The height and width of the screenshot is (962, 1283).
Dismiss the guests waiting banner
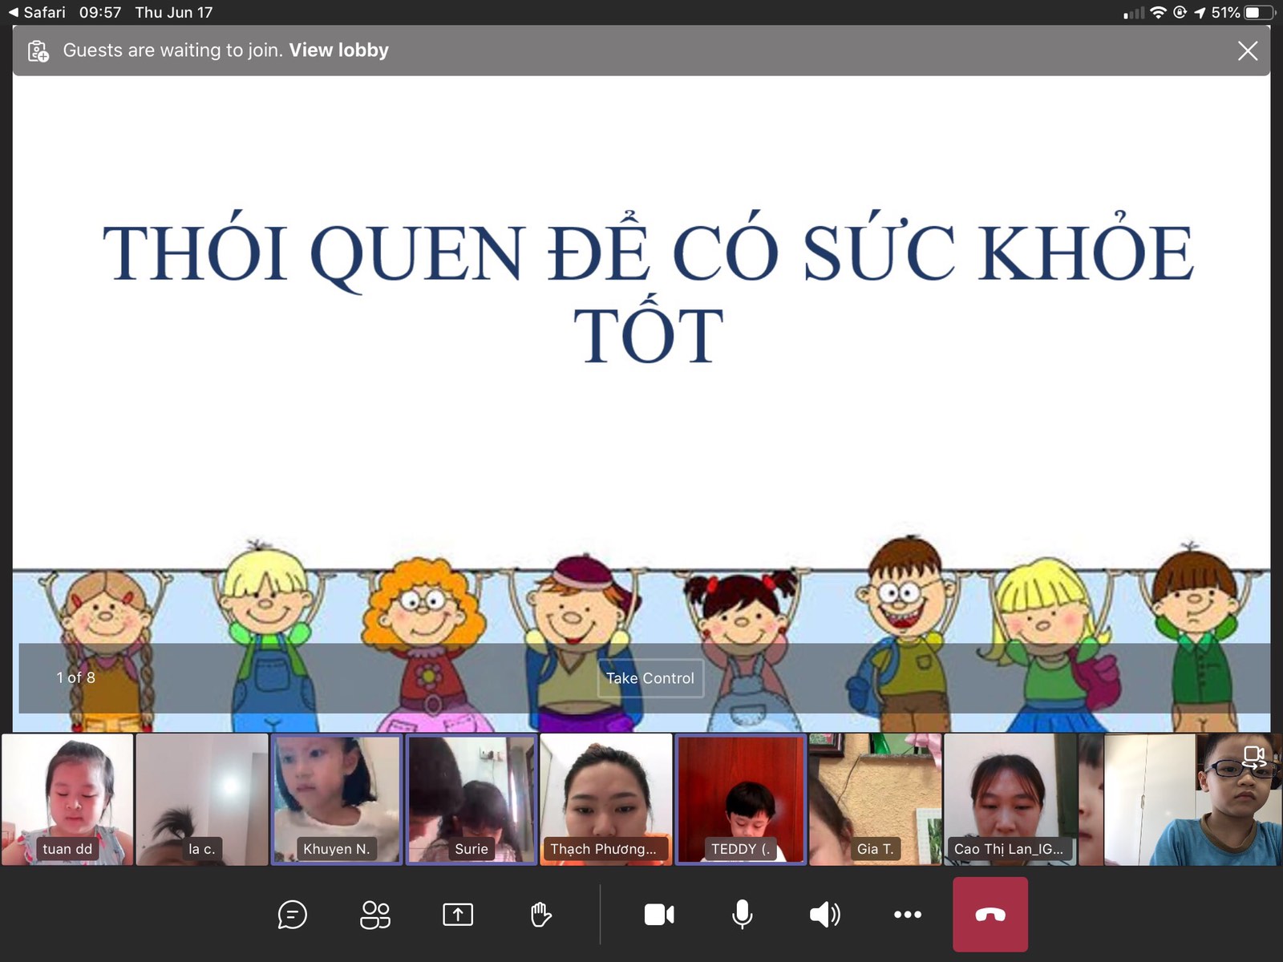click(x=1248, y=51)
